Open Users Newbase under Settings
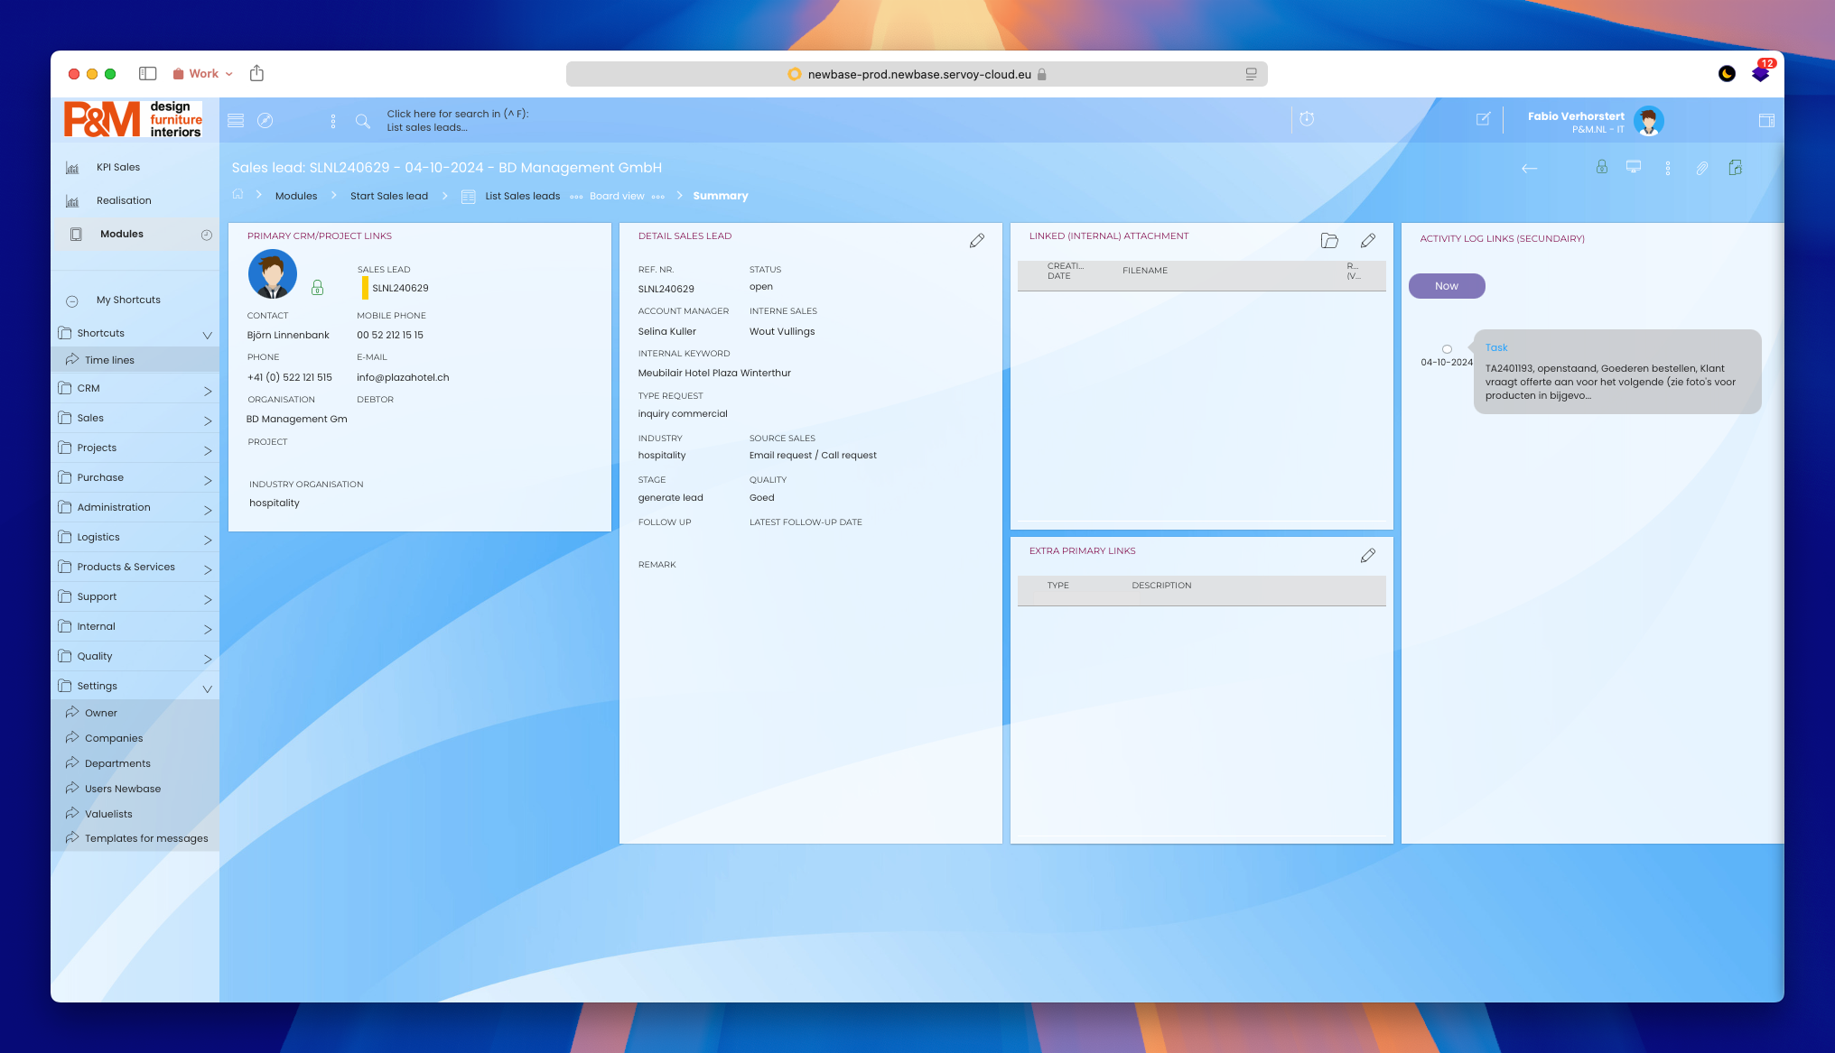1835x1053 pixels. (x=123, y=789)
